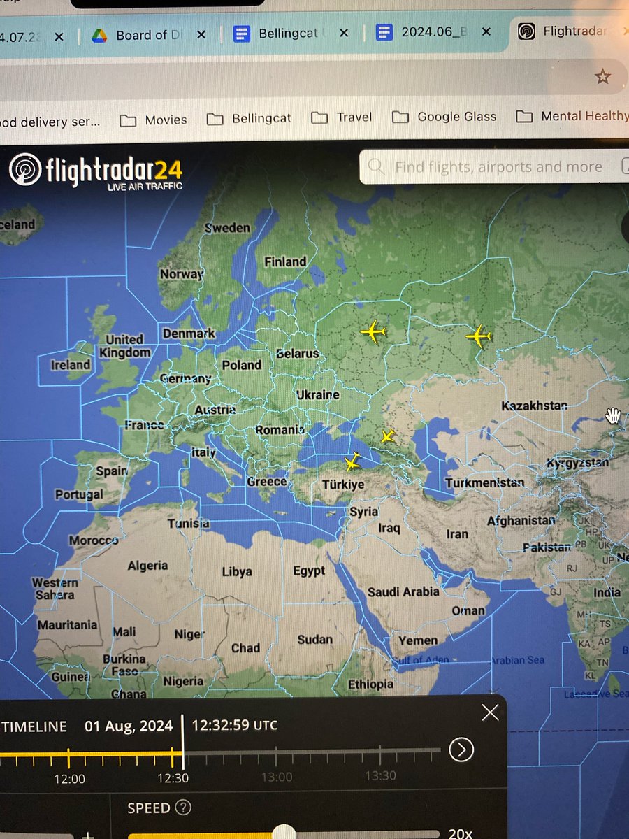629x839 pixels.
Task: Close the 4.07.2 browser tab
Action: [59, 36]
